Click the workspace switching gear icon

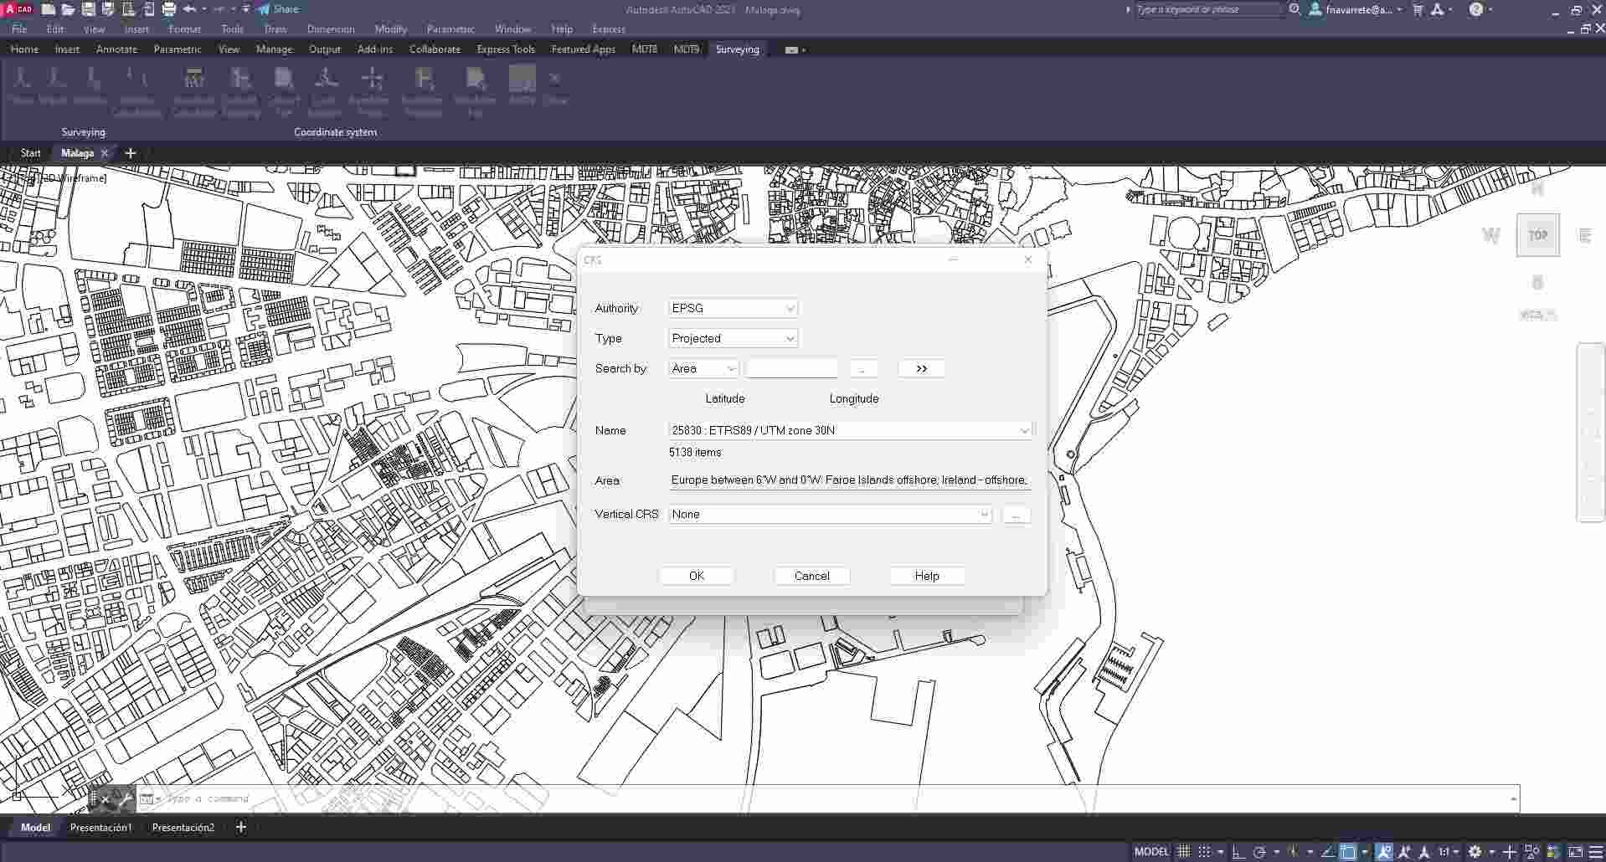[1475, 852]
